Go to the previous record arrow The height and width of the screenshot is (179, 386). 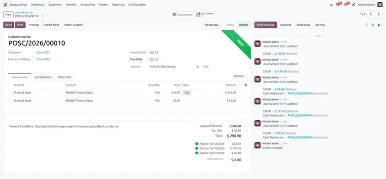coord(371,14)
